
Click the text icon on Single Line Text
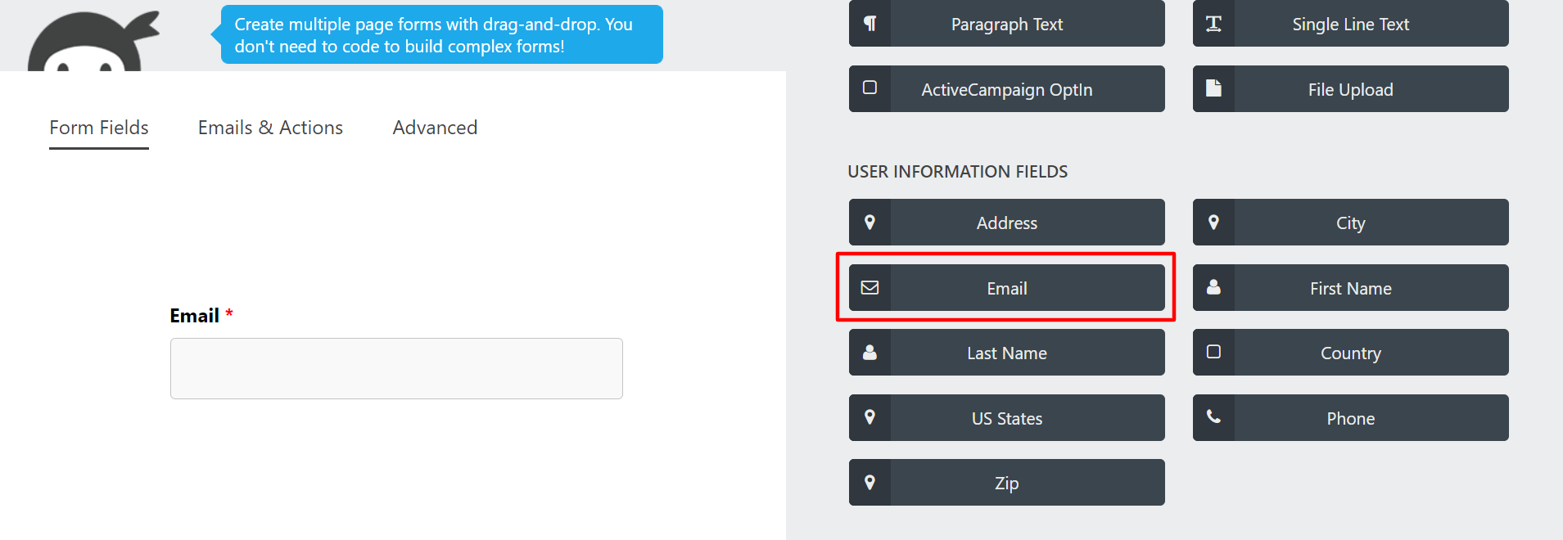pos(1213,24)
